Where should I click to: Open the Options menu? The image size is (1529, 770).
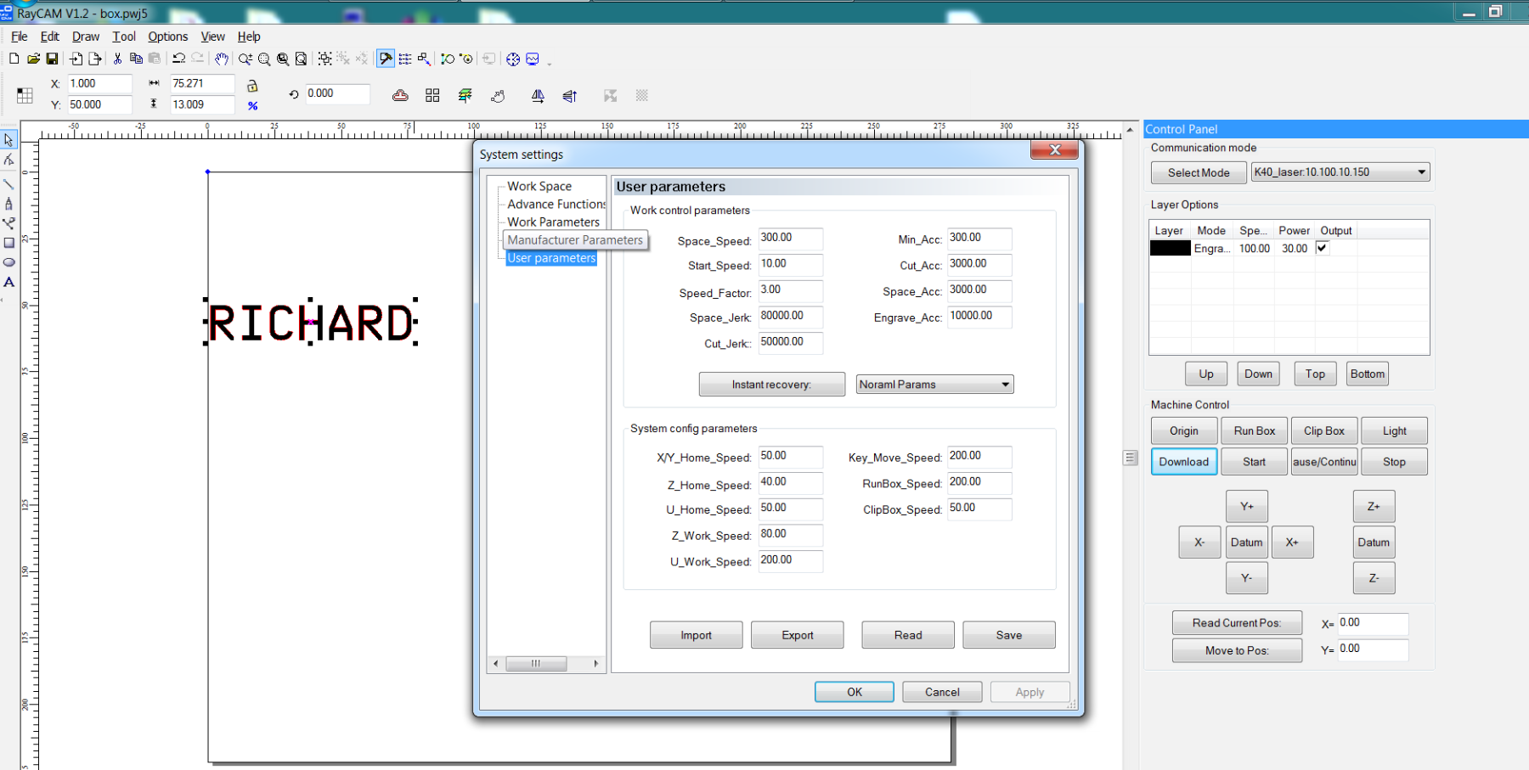click(167, 37)
